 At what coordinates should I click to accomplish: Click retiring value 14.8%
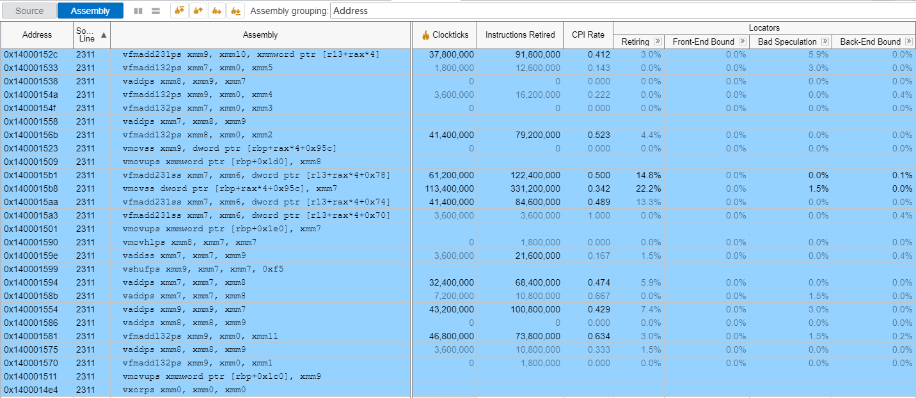(x=649, y=176)
